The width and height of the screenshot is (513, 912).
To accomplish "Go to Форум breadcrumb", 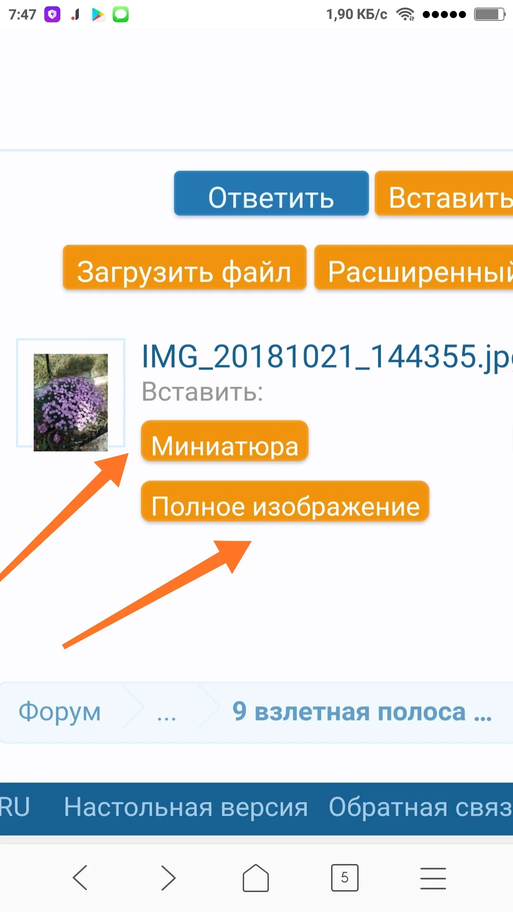I will [x=59, y=712].
